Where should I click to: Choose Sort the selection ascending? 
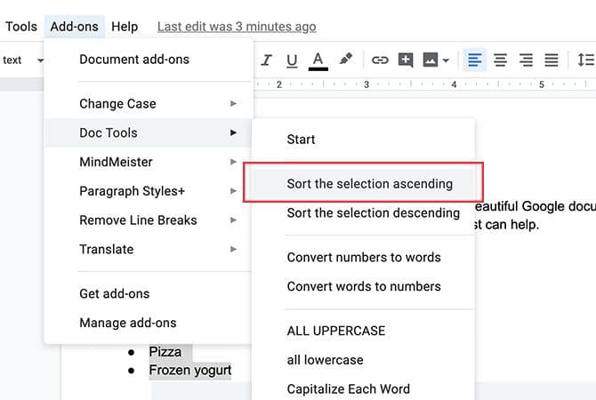tap(369, 184)
